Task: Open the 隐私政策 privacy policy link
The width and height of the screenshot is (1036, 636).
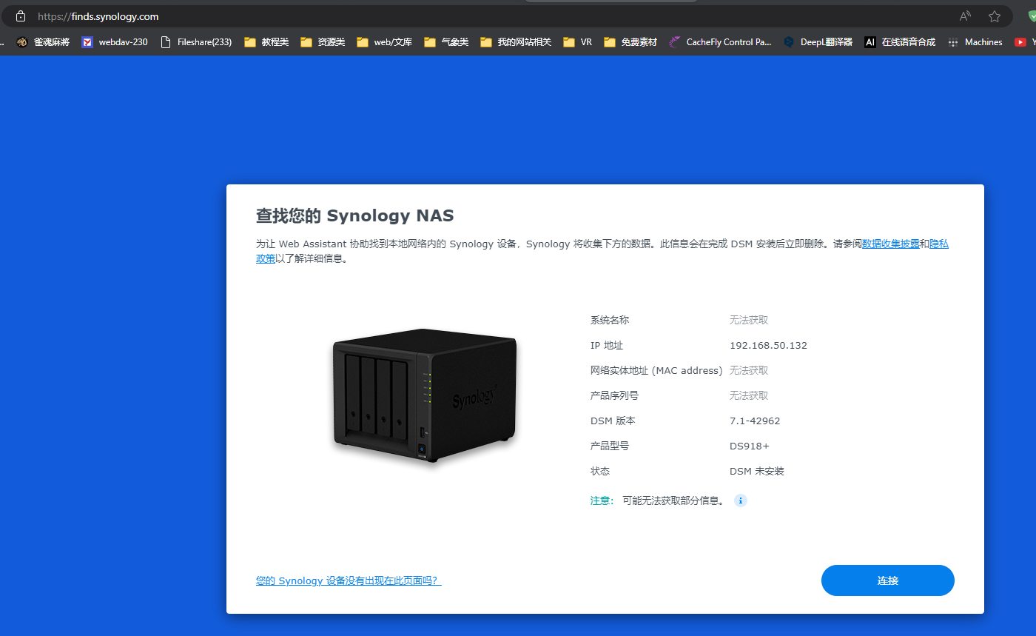Action: tap(939, 244)
